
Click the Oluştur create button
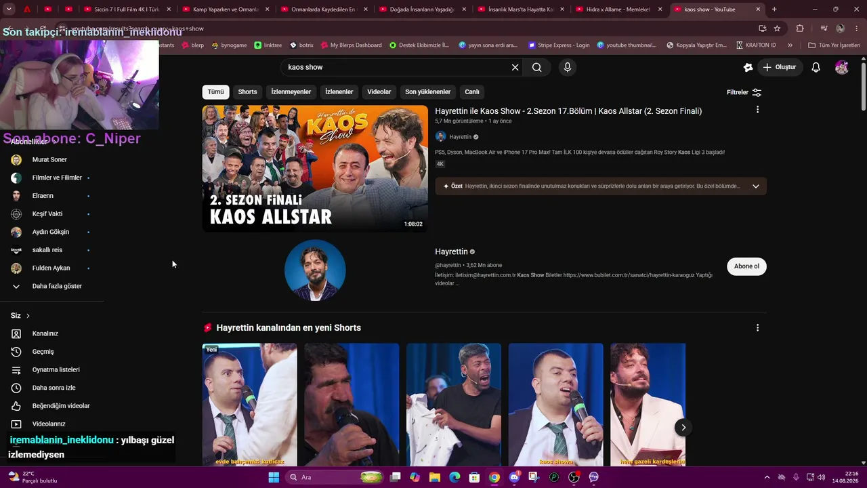click(780, 67)
